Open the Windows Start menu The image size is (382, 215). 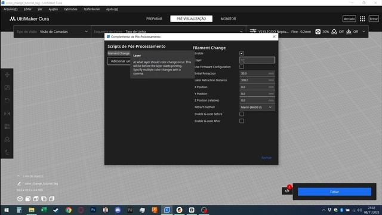pos(7,210)
